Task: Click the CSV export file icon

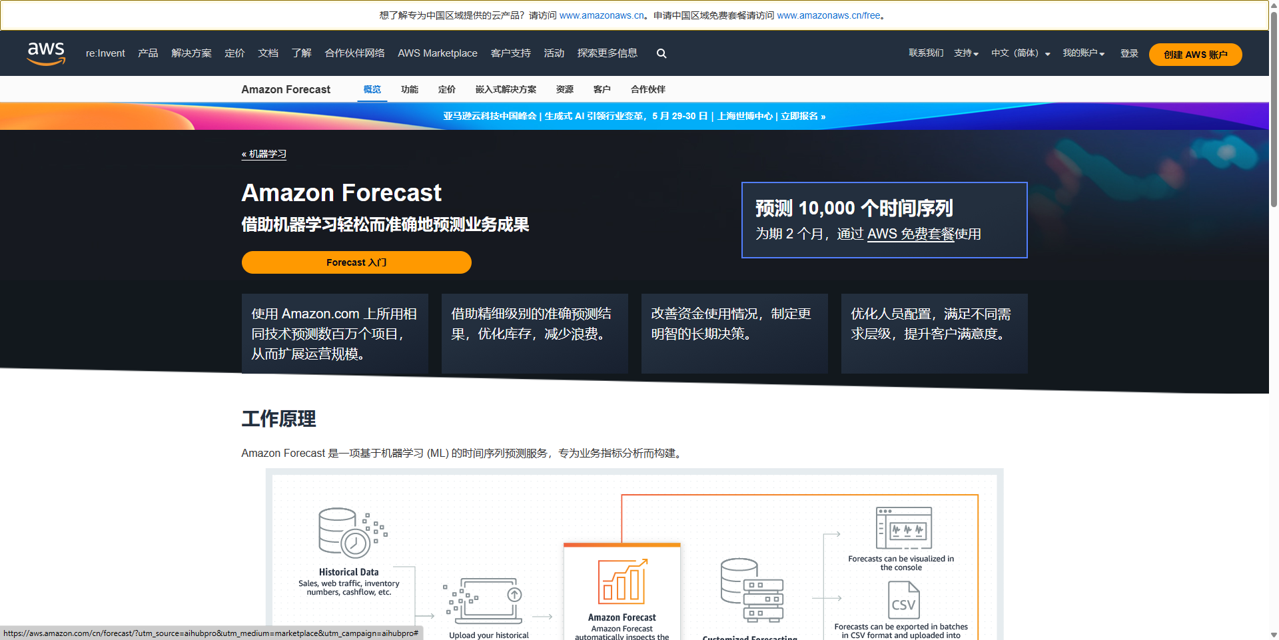Action: pos(903,600)
